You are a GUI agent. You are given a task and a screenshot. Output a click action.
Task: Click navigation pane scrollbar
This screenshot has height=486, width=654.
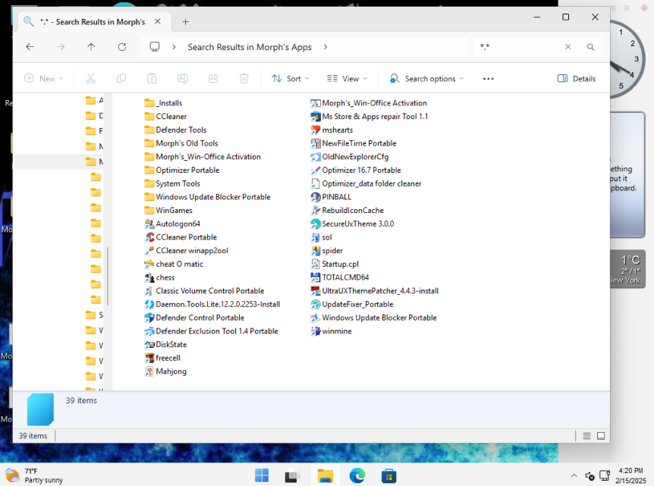click(x=108, y=276)
